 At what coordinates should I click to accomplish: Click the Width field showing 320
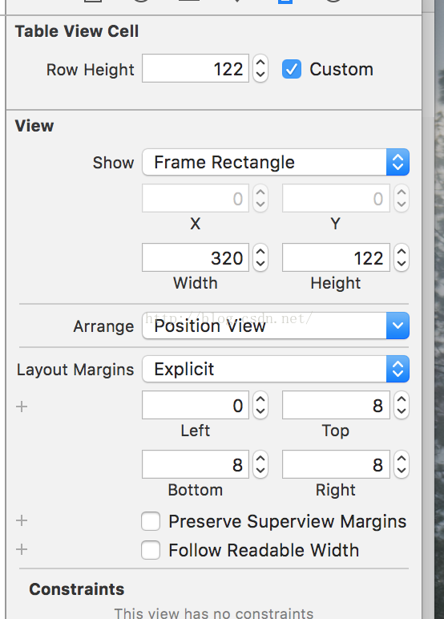click(x=196, y=258)
